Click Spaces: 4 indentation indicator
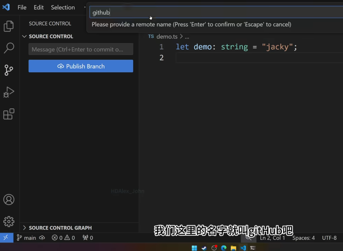 coord(303,238)
